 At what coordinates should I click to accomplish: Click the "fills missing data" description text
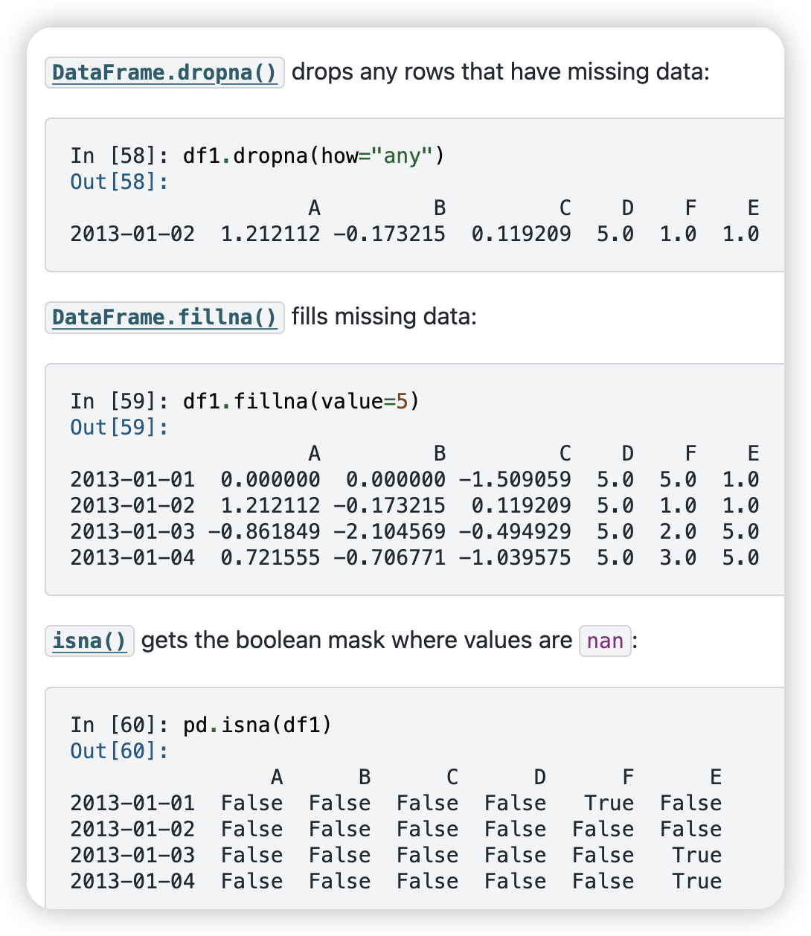384,317
